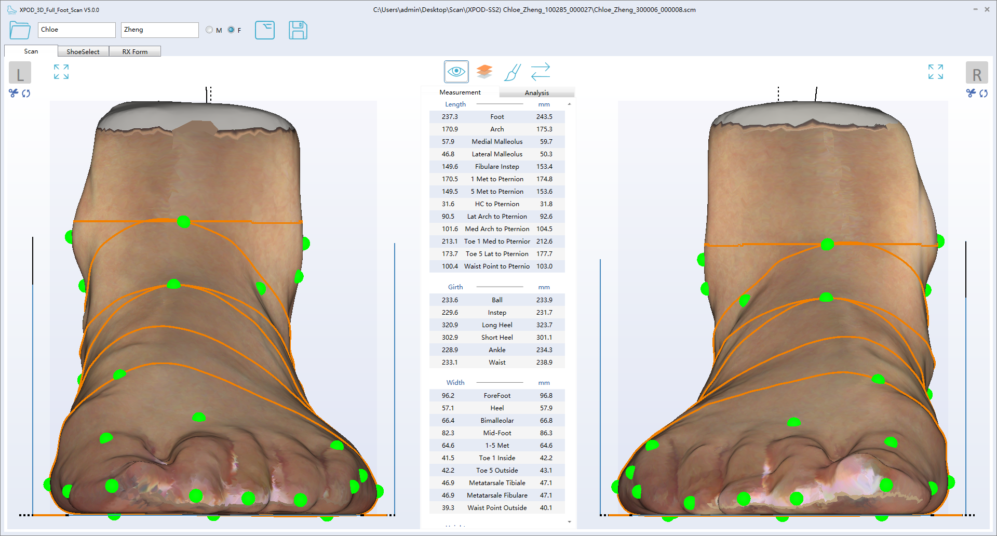Click the rotate icon under left foot label
This screenshot has height=536, width=997.
[26, 93]
